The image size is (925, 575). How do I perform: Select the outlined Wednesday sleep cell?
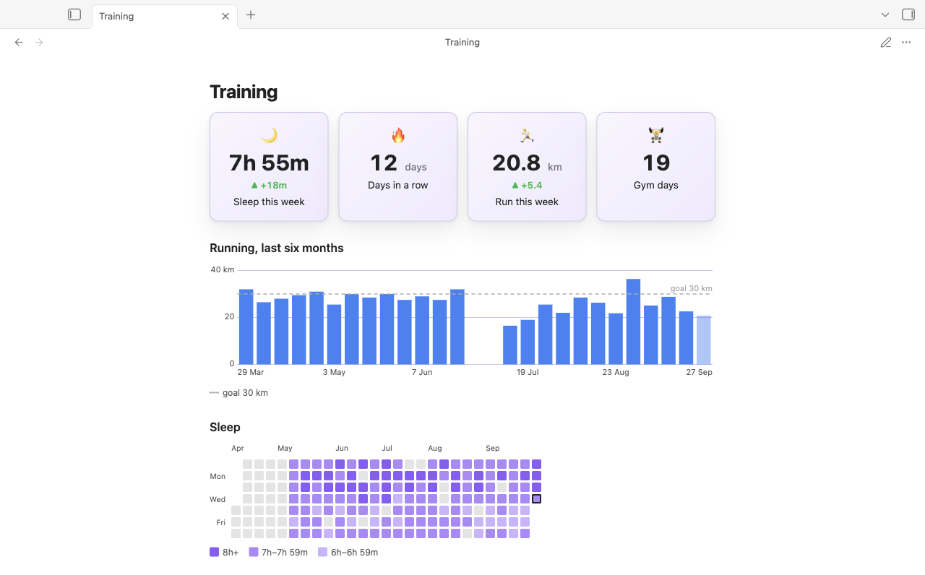tap(536, 499)
